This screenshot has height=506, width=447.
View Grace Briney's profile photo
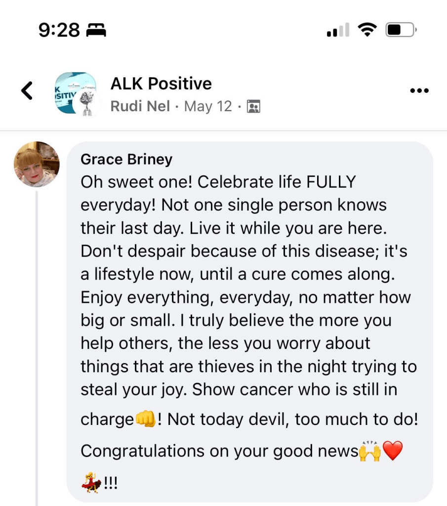[x=37, y=164]
